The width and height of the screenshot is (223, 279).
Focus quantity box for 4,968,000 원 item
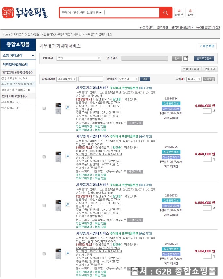[x=207, y=111]
